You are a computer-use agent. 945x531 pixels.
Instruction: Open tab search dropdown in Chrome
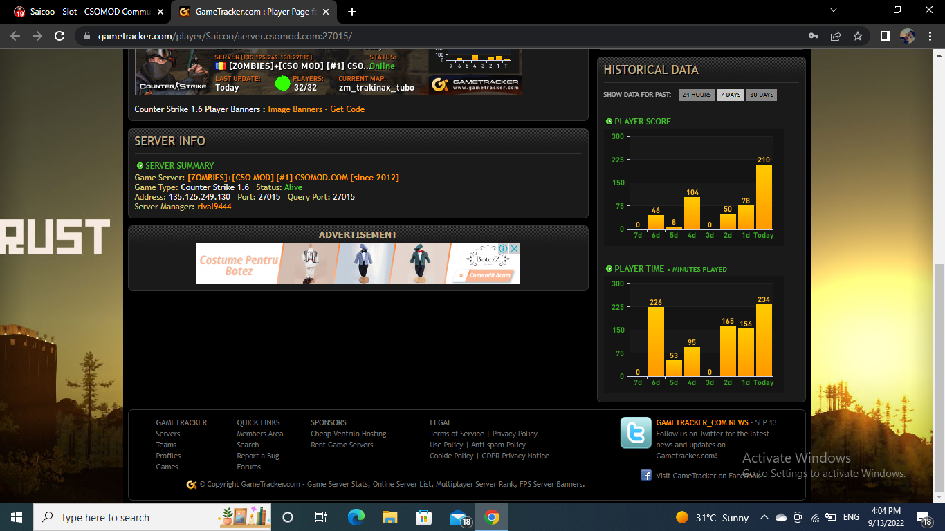(834, 10)
